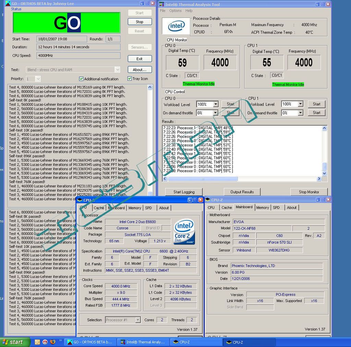Toggle the Tray Icon checkbox
The height and width of the screenshot is (347, 351).
(x=129, y=78)
